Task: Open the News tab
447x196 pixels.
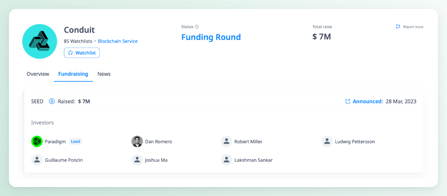Action: pyautogui.click(x=104, y=74)
